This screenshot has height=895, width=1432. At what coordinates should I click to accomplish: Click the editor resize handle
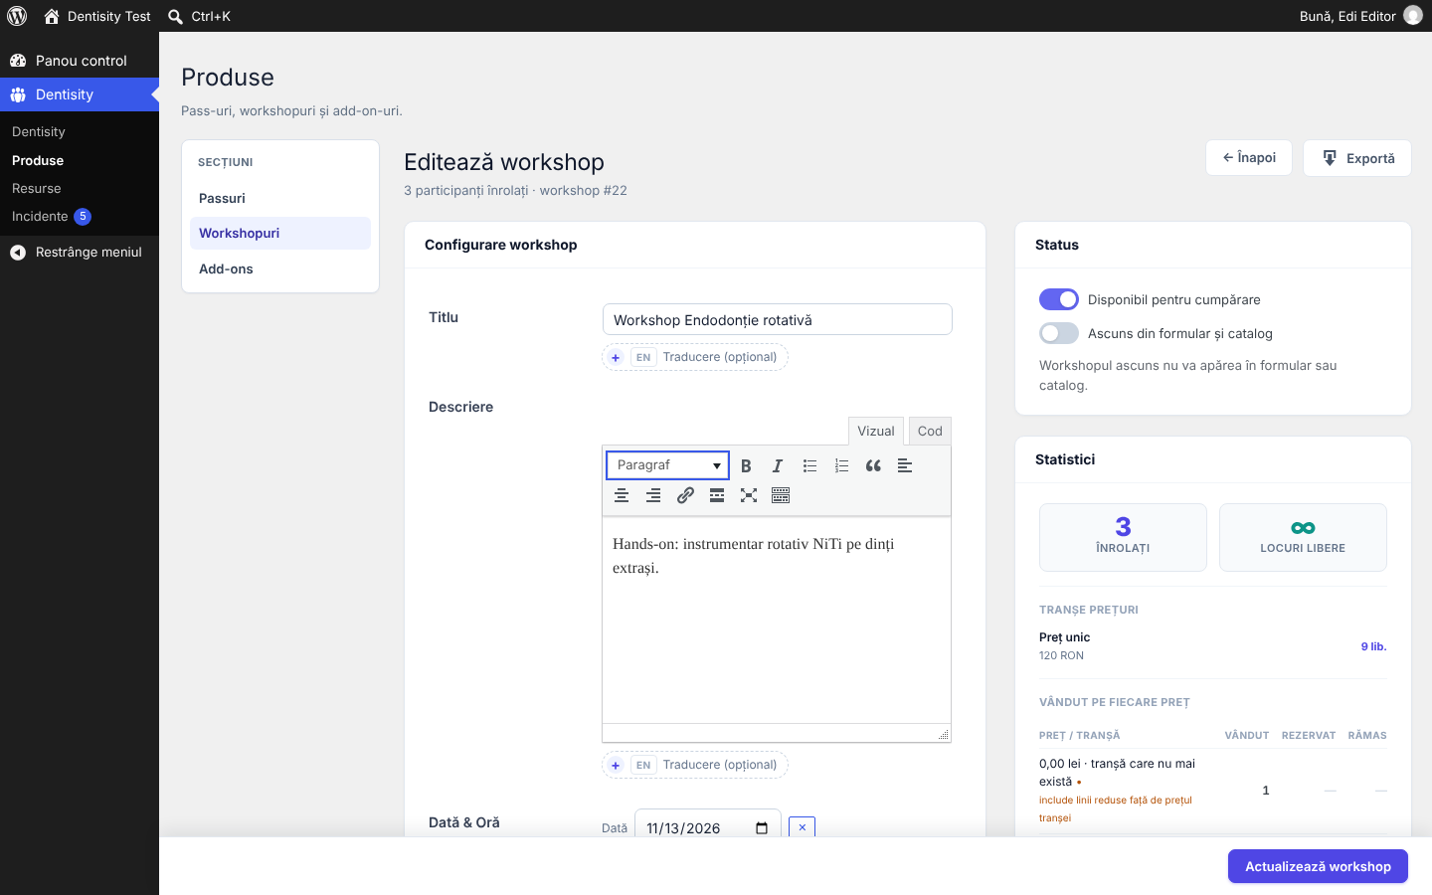tap(943, 734)
